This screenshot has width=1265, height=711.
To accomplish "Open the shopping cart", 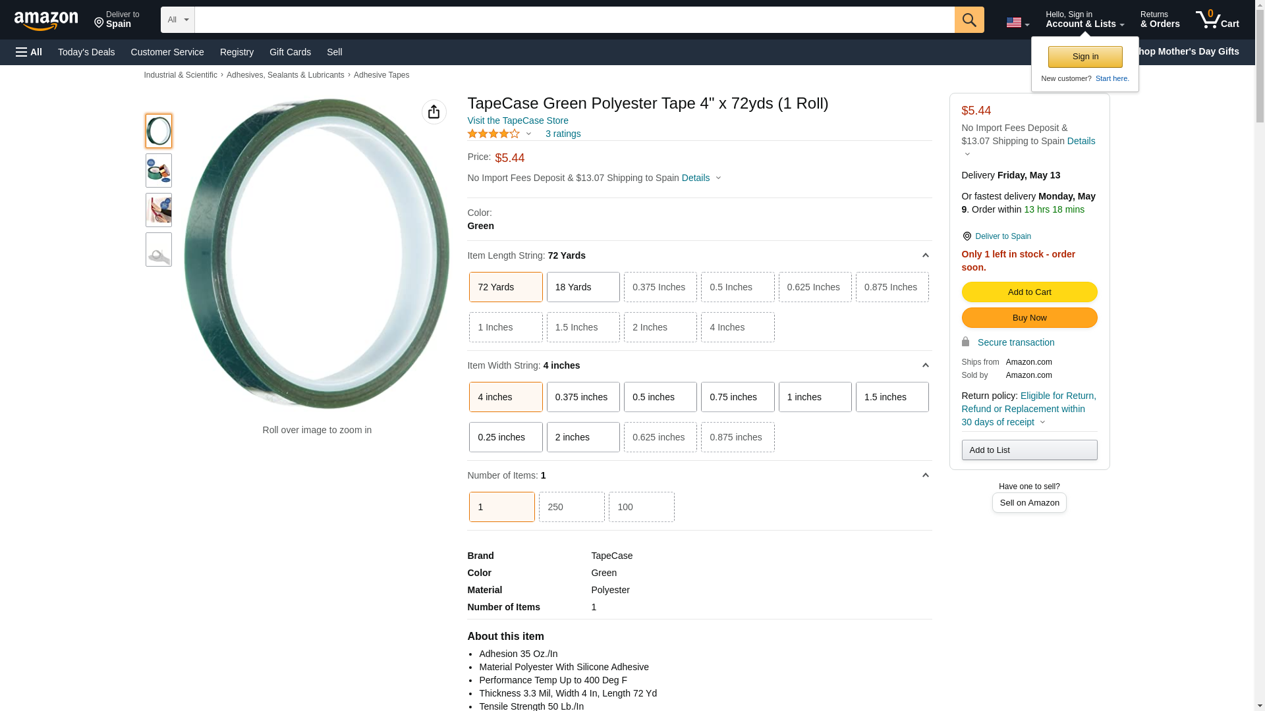I will 1217,20.
